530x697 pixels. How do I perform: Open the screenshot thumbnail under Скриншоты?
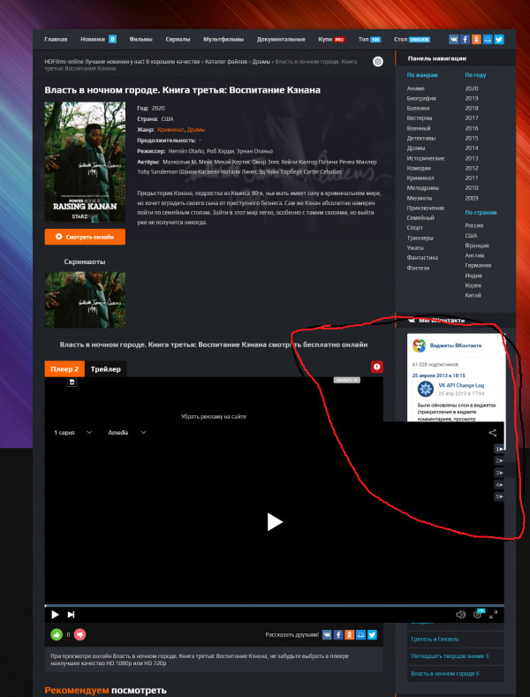[x=85, y=300]
